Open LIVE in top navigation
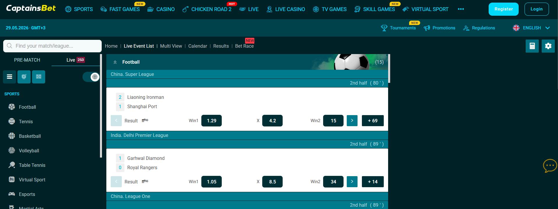Image resolution: width=558 pixels, height=209 pixels. tap(249, 9)
